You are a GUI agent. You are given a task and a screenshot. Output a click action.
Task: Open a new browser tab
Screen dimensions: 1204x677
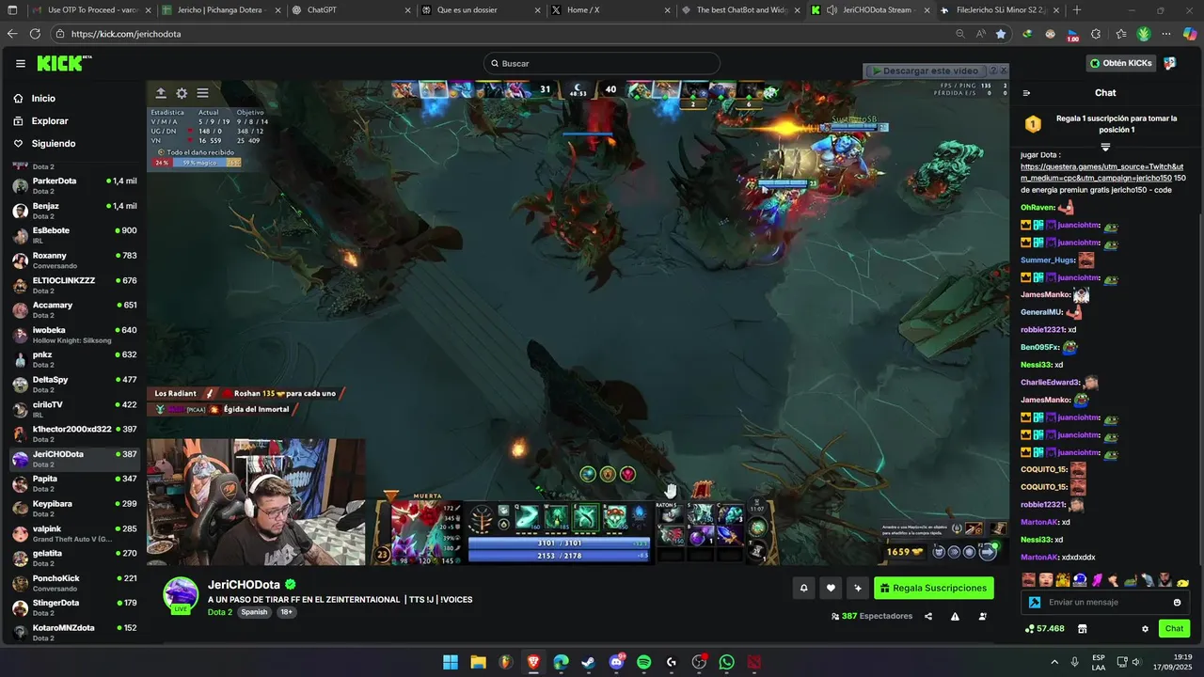(1077, 10)
